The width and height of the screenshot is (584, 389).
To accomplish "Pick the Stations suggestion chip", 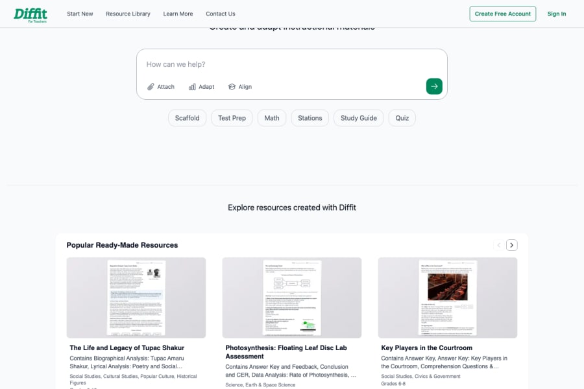I will 310,118.
